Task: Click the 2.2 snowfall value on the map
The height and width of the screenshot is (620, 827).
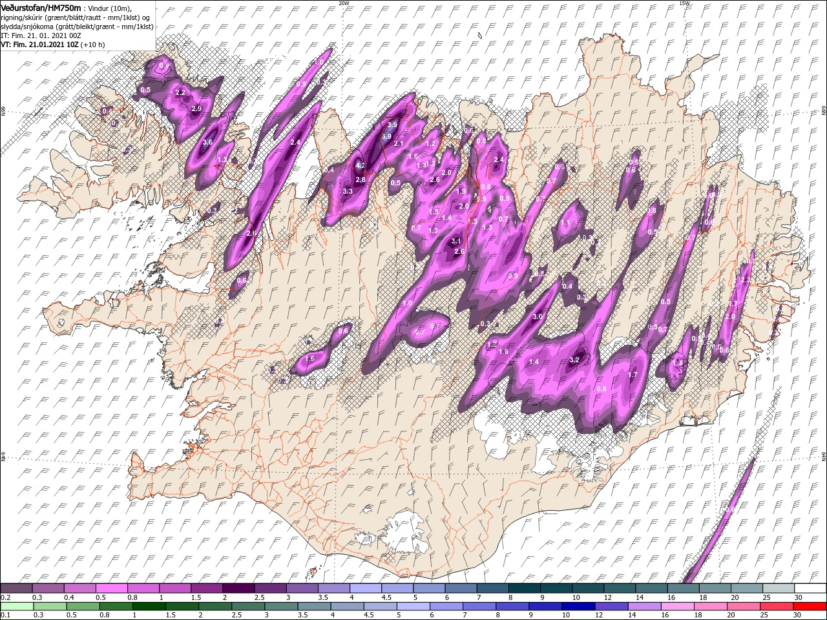Action: (180, 93)
